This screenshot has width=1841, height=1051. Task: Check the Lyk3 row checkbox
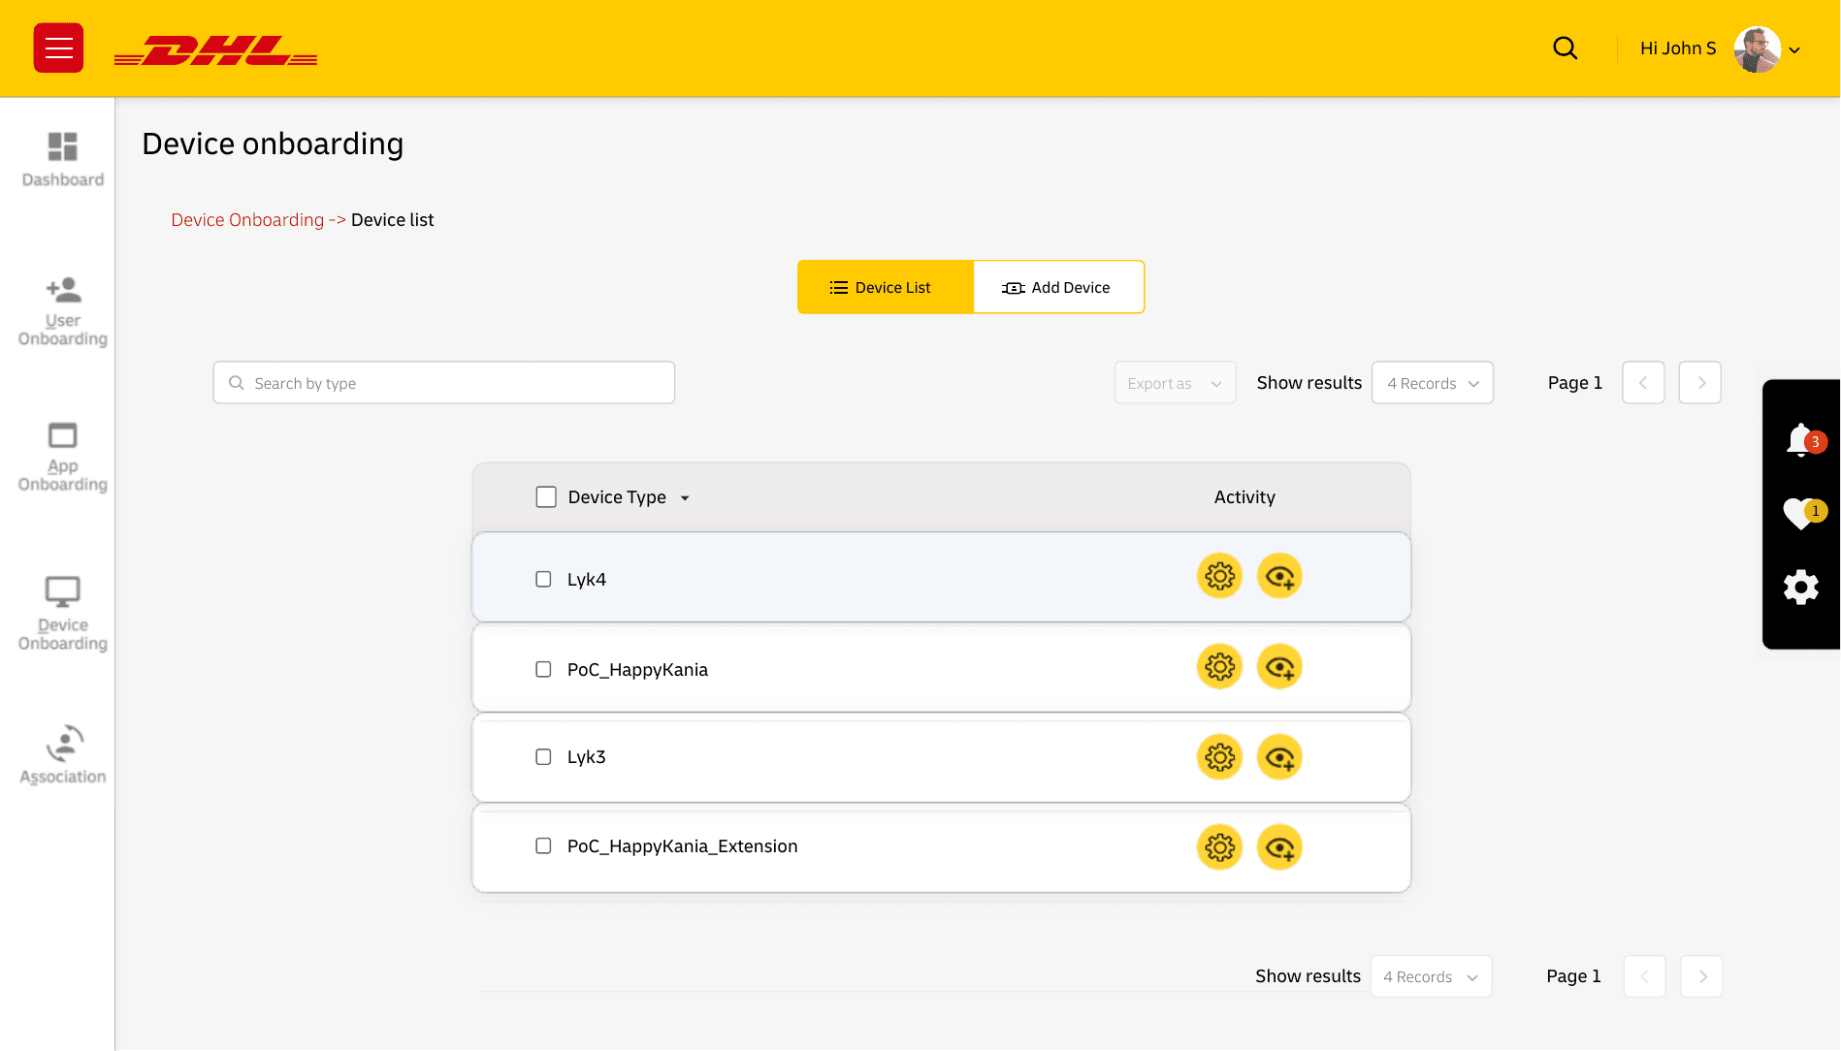pos(543,756)
